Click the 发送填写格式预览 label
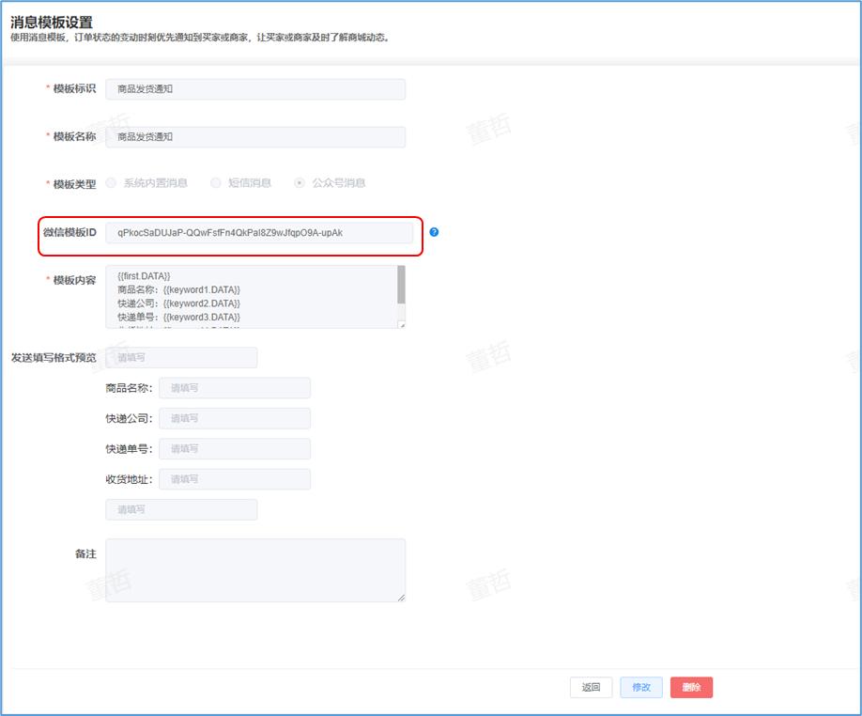This screenshot has height=716, width=862. 54,357
